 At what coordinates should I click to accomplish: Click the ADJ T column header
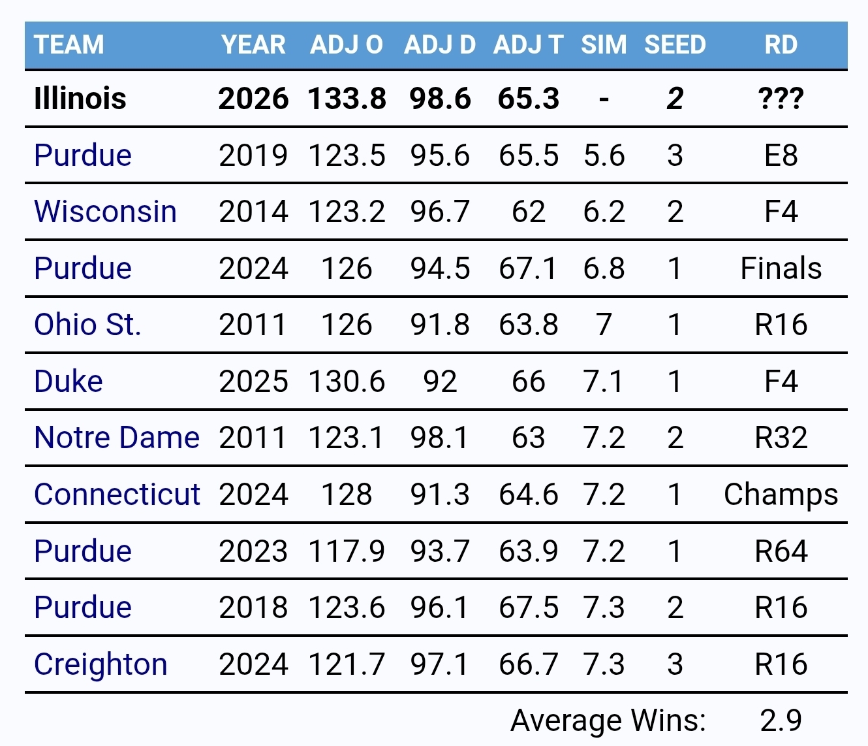(x=529, y=45)
